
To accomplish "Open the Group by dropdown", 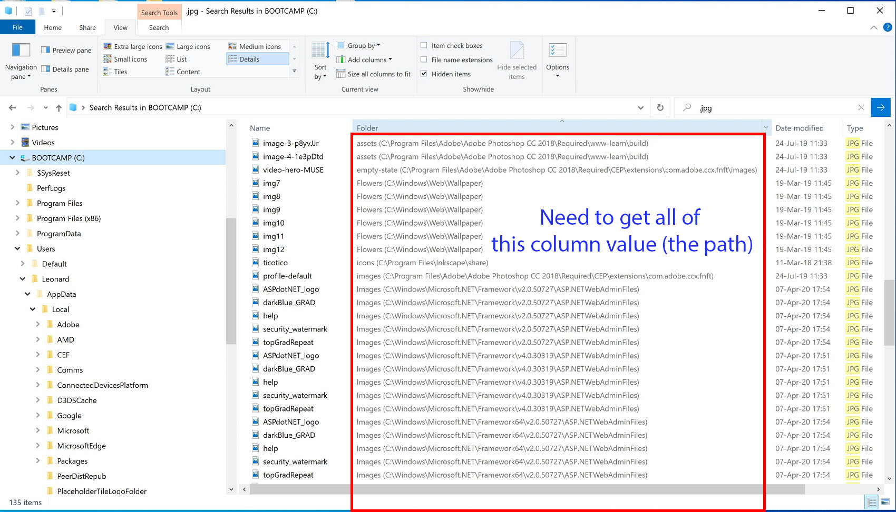I will pyautogui.click(x=358, y=46).
